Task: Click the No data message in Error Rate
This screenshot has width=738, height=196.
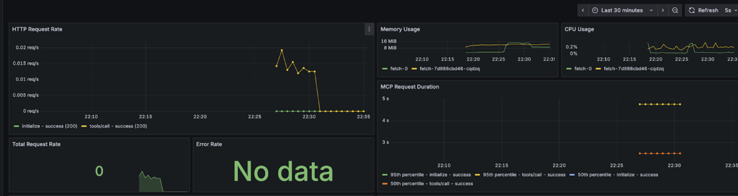Action: 283,171
